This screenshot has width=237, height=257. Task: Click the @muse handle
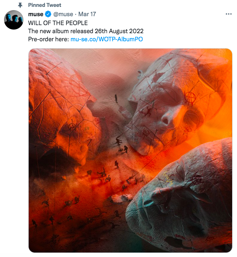click(63, 14)
